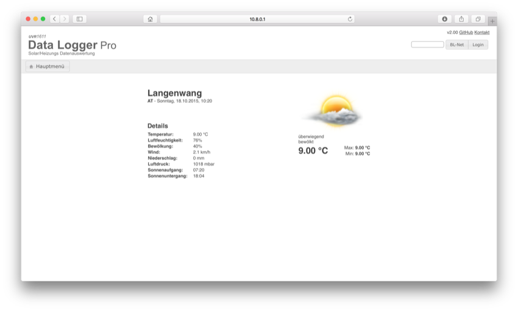Screen dimensions: 518x311
Task: Open the Hauptmenü menu item
Action: (x=48, y=66)
